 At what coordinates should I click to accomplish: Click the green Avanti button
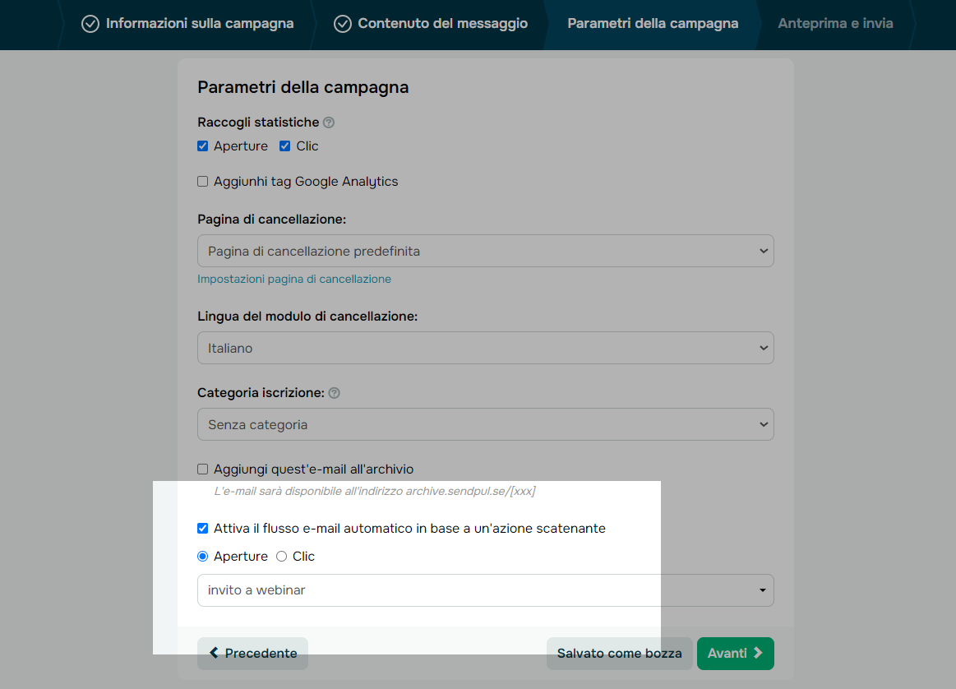coord(736,654)
